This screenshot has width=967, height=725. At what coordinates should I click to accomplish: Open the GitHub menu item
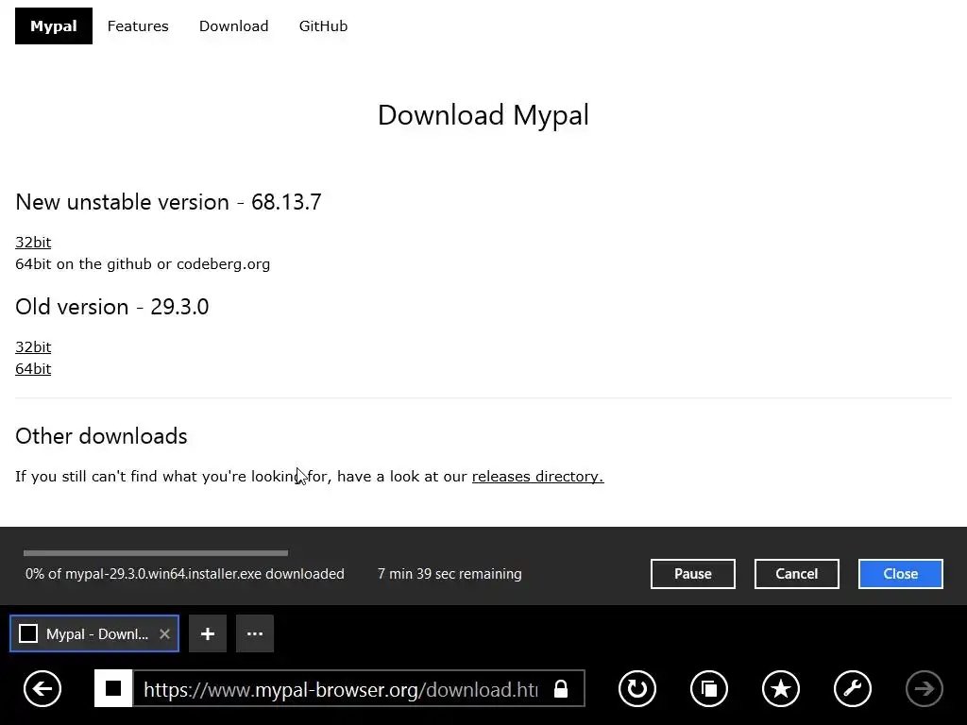(323, 25)
